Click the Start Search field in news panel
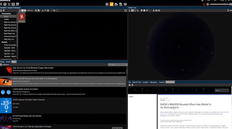 tap(118, 64)
